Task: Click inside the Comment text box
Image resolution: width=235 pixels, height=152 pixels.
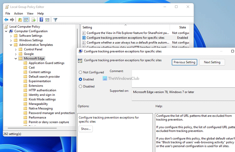Action: pos(183,79)
